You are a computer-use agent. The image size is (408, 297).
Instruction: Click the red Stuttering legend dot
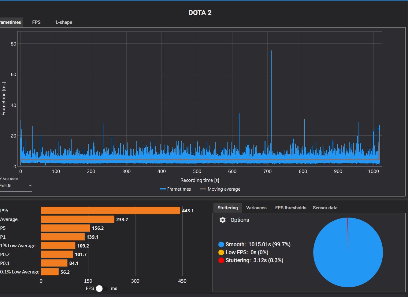[221, 260]
